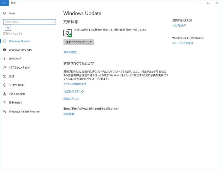The image size is (221, 171).
Task: Click the Backup upload arrow icon
Action: tap(4, 59)
